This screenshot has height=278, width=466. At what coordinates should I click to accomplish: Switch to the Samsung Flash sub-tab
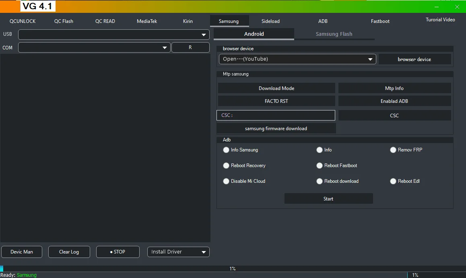click(x=334, y=34)
